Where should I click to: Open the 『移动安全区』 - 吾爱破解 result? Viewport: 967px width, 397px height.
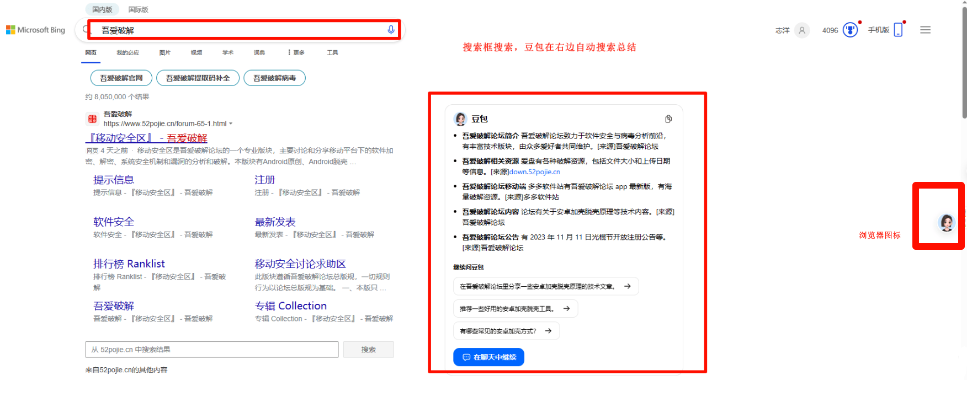147,138
